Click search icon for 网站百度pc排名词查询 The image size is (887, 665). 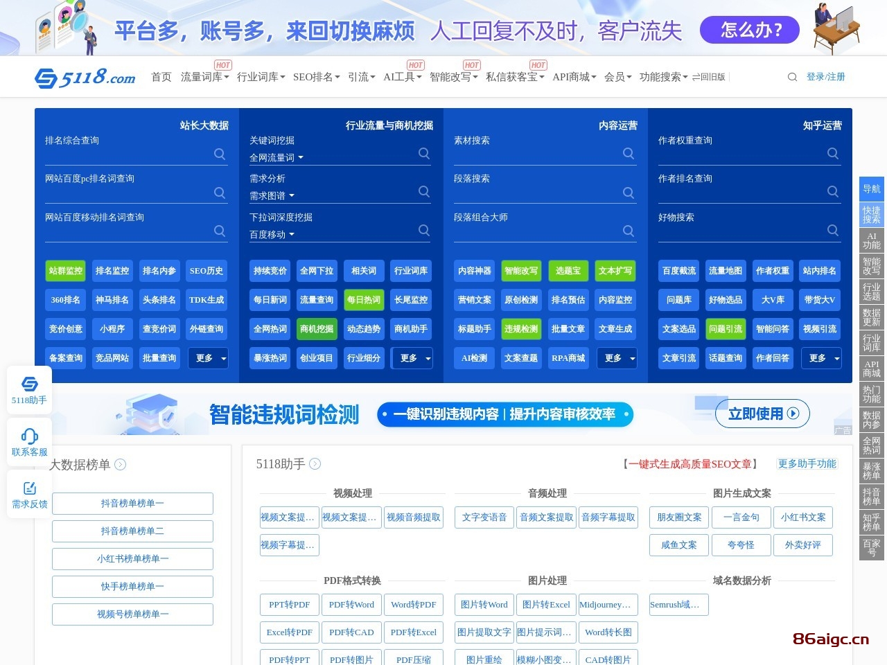(220, 193)
